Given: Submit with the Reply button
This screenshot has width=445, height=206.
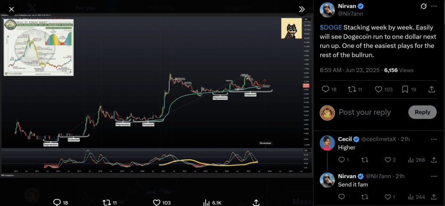Looking at the screenshot, I should [x=422, y=112].
